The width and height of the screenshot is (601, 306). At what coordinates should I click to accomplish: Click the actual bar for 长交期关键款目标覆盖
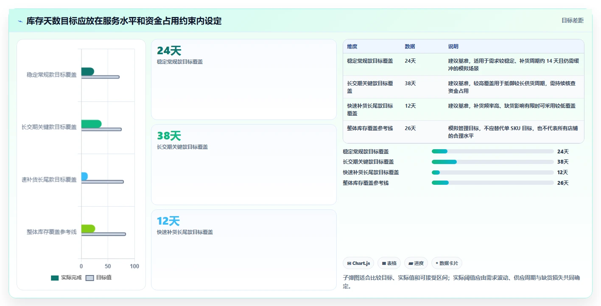click(x=91, y=124)
